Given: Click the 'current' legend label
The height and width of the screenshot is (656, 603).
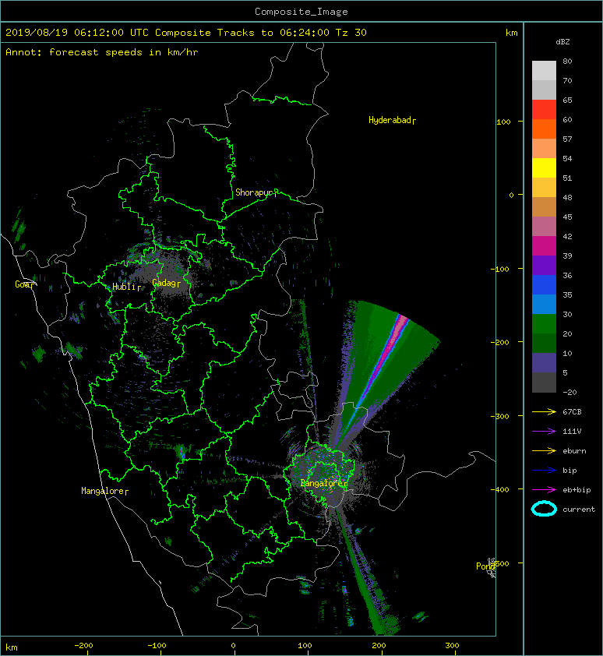Looking at the screenshot, I should click(x=579, y=510).
